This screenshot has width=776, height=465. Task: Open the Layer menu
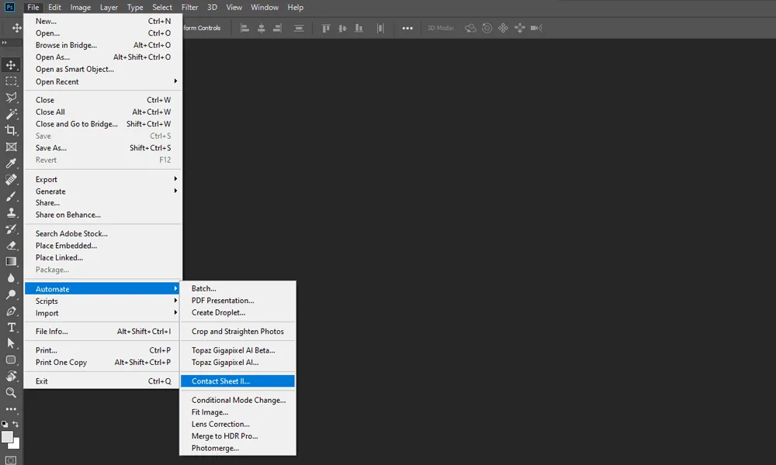pos(109,8)
